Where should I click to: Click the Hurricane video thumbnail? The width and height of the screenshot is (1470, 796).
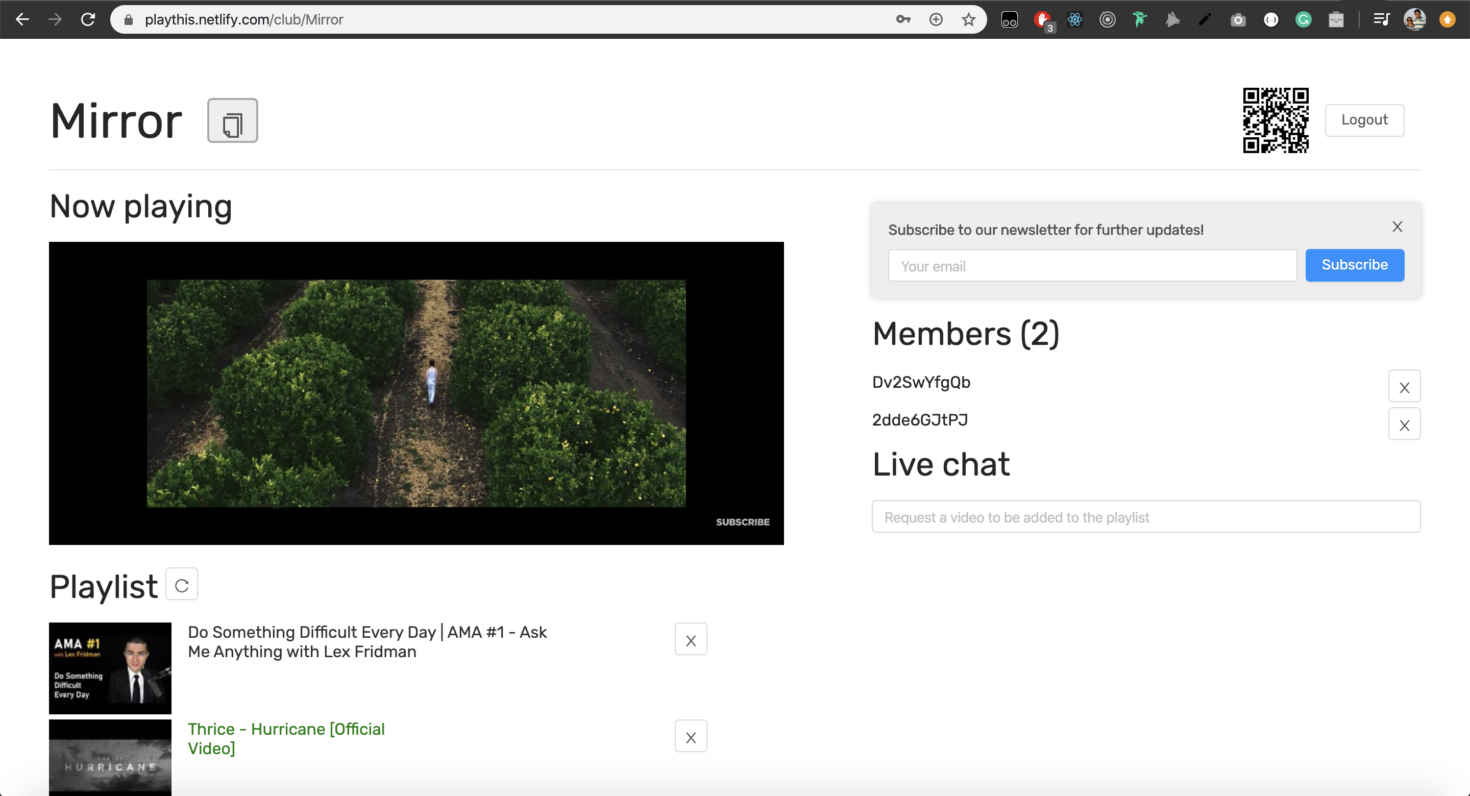click(x=110, y=758)
